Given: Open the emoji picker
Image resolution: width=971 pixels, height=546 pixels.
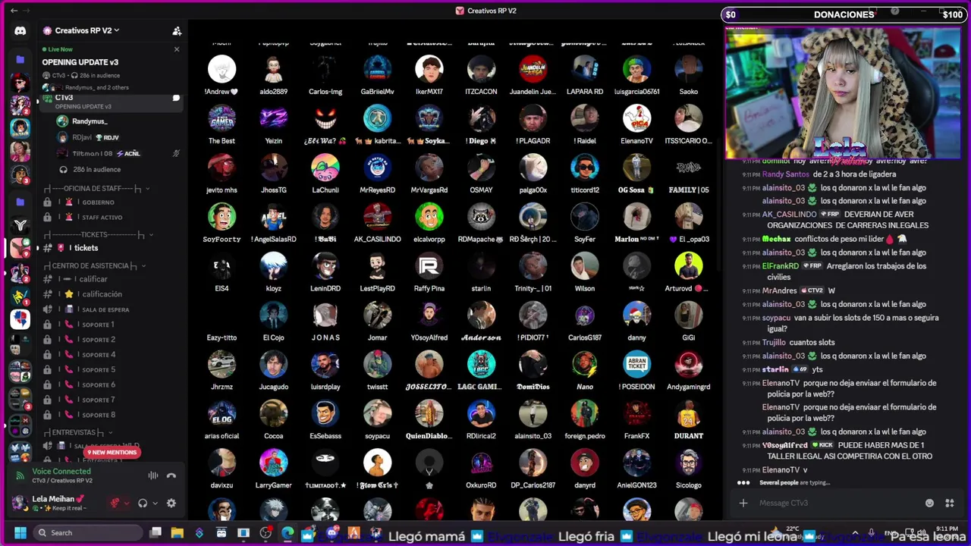Looking at the screenshot, I should [x=929, y=503].
